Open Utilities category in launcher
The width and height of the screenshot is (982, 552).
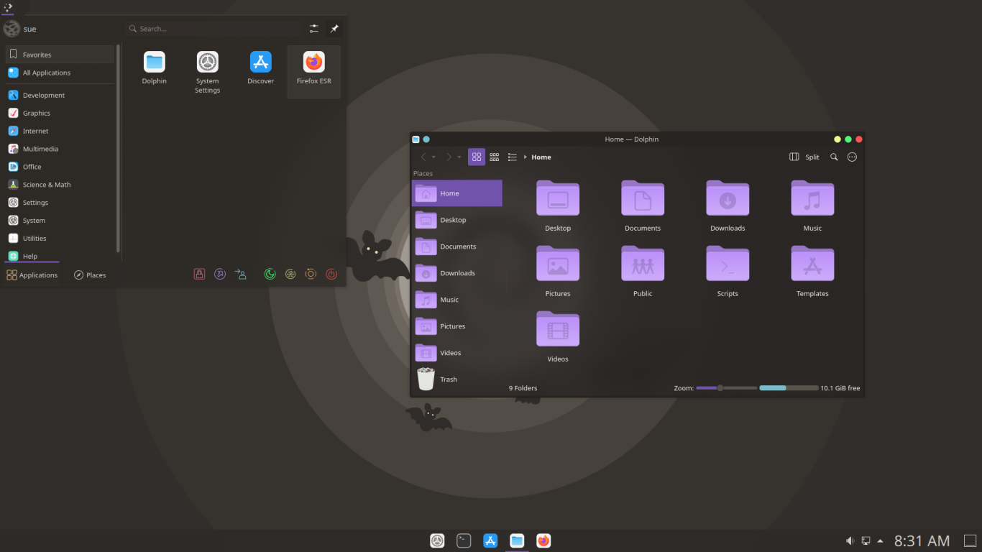pyautogui.click(x=60, y=239)
